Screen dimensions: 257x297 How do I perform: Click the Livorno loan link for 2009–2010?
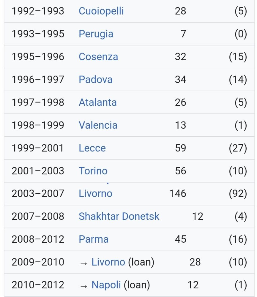coord(108,262)
